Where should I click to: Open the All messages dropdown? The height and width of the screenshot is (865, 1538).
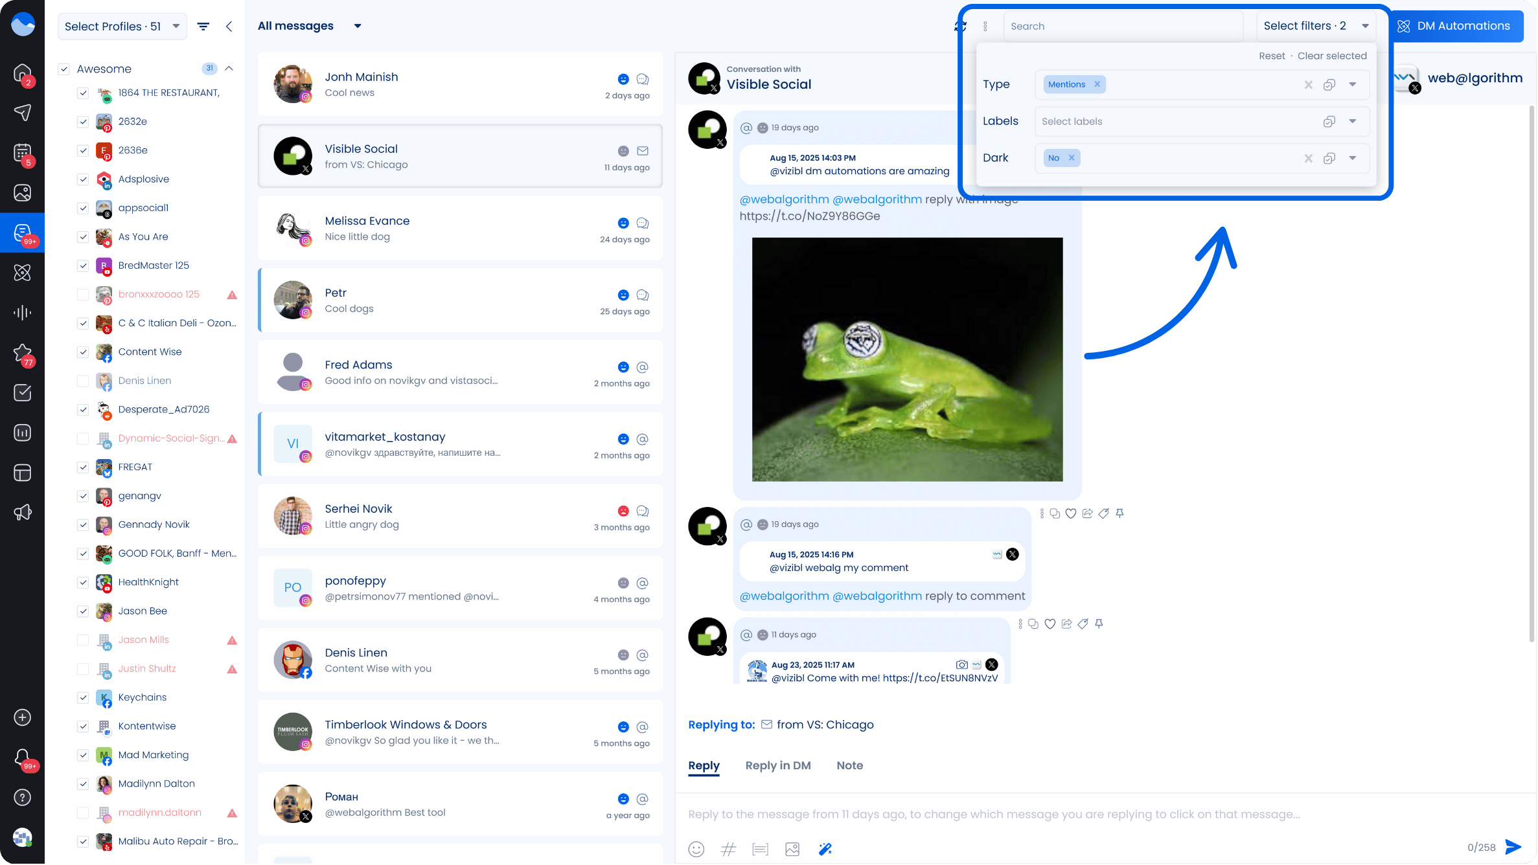click(309, 26)
